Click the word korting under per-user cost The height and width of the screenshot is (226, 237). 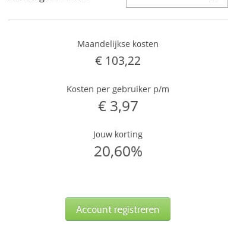pyautogui.click(x=129, y=134)
